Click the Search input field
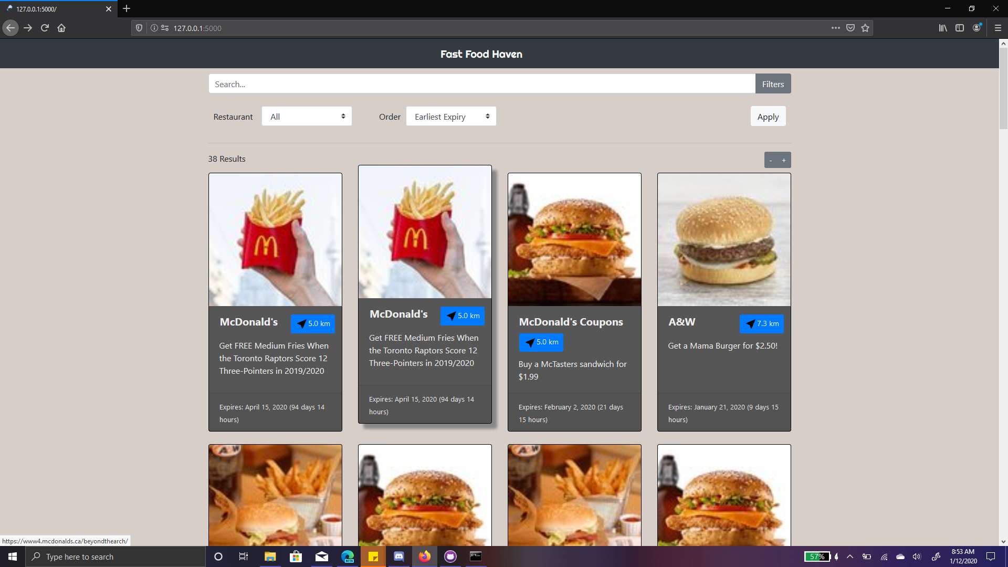This screenshot has height=567, width=1008. pyautogui.click(x=481, y=84)
